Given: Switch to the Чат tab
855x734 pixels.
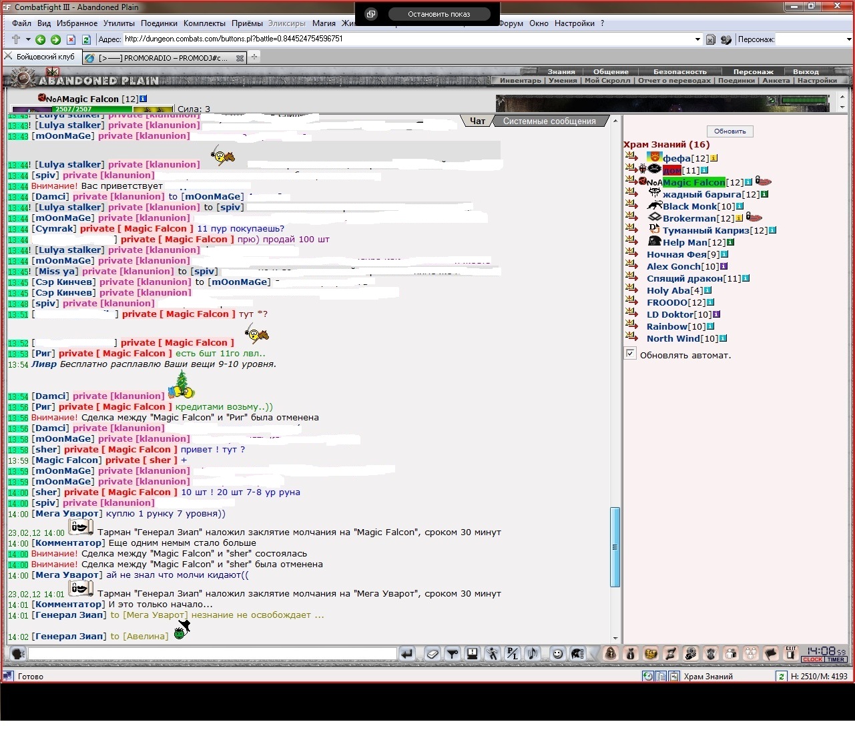Looking at the screenshot, I should click(477, 121).
